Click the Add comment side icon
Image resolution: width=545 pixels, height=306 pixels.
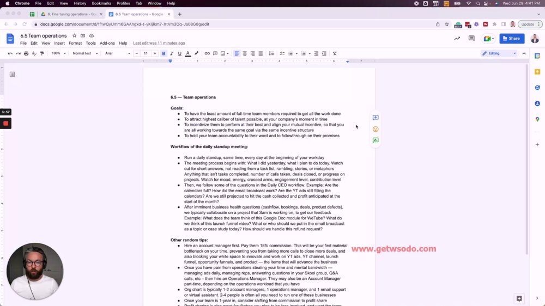pos(376,118)
